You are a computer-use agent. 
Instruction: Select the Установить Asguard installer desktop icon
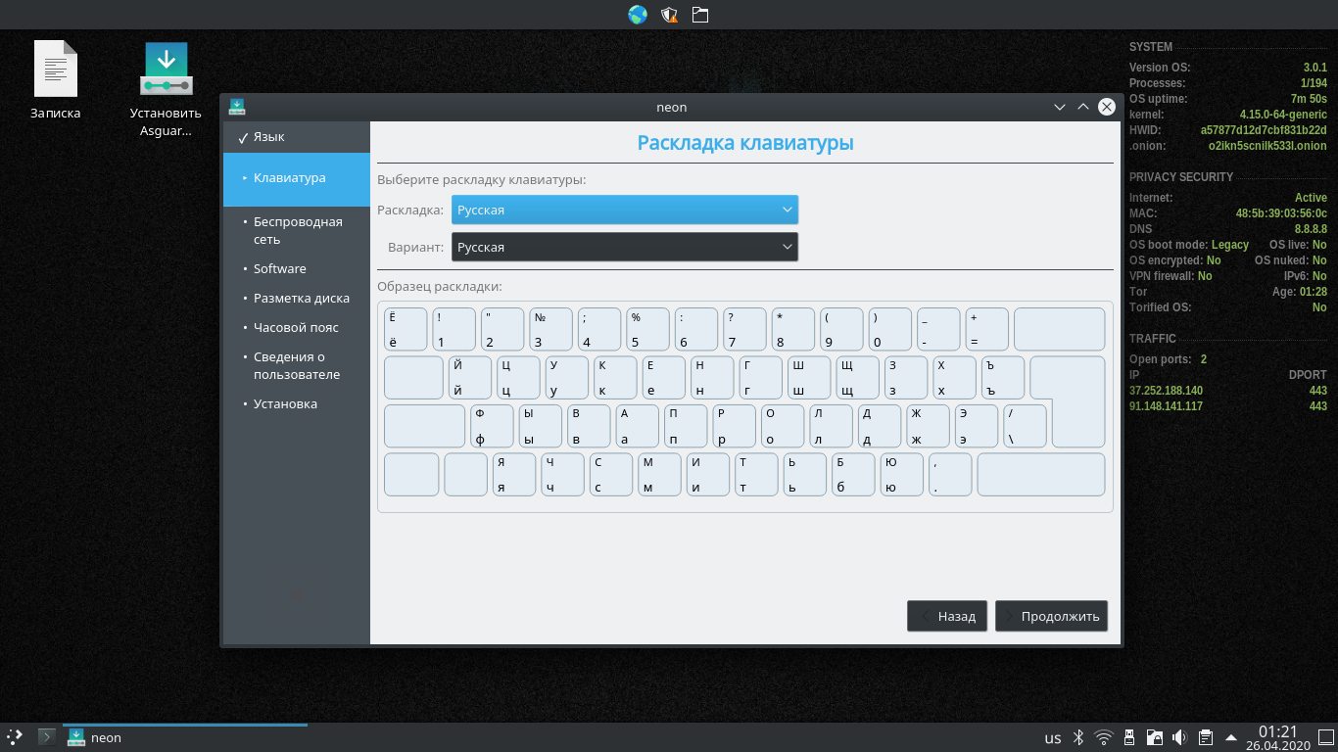tap(166, 88)
